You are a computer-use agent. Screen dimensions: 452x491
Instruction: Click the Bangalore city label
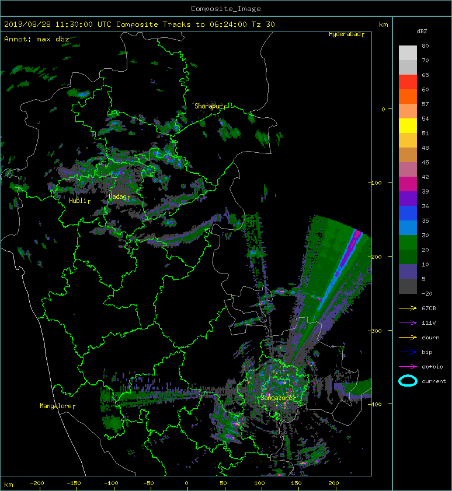click(277, 398)
